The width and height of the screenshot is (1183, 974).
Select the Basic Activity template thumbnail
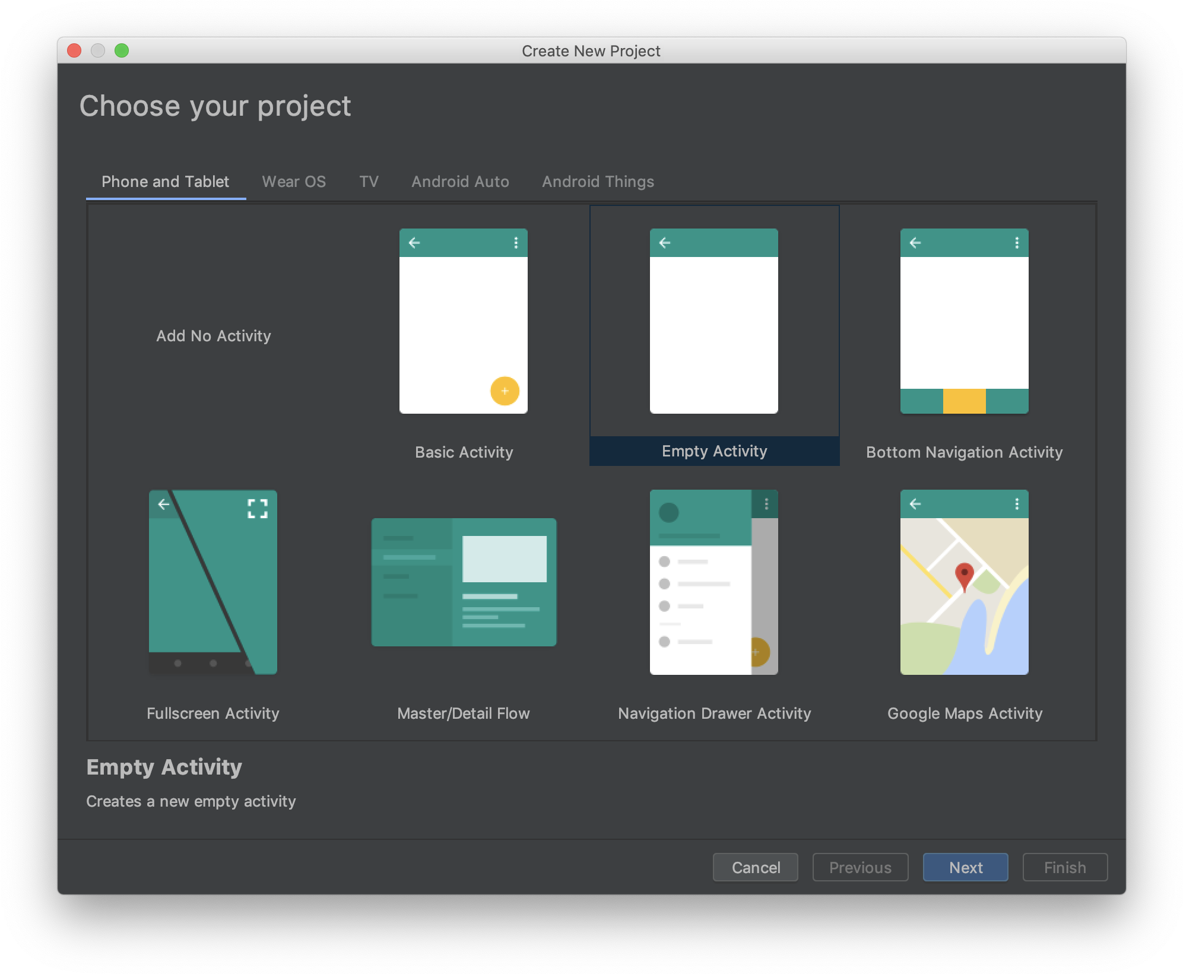tap(463, 321)
